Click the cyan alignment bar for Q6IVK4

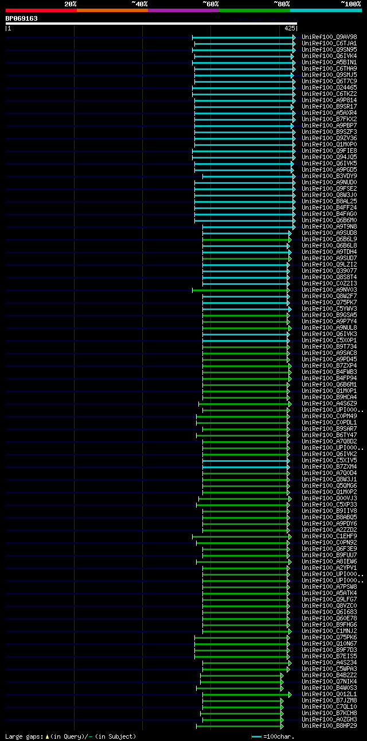click(x=244, y=56)
